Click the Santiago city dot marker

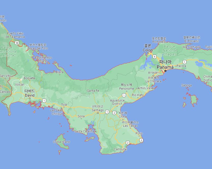click(x=98, y=113)
